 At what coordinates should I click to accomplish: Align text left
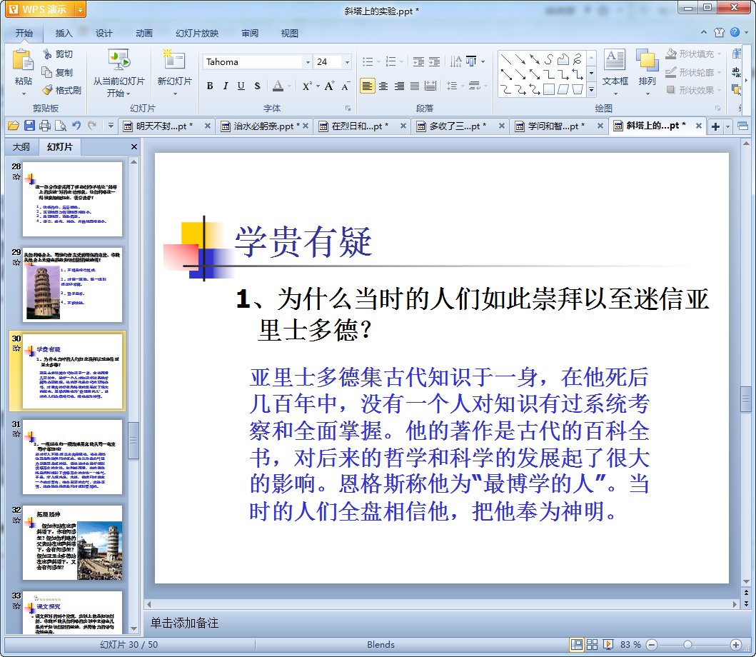(x=367, y=86)
